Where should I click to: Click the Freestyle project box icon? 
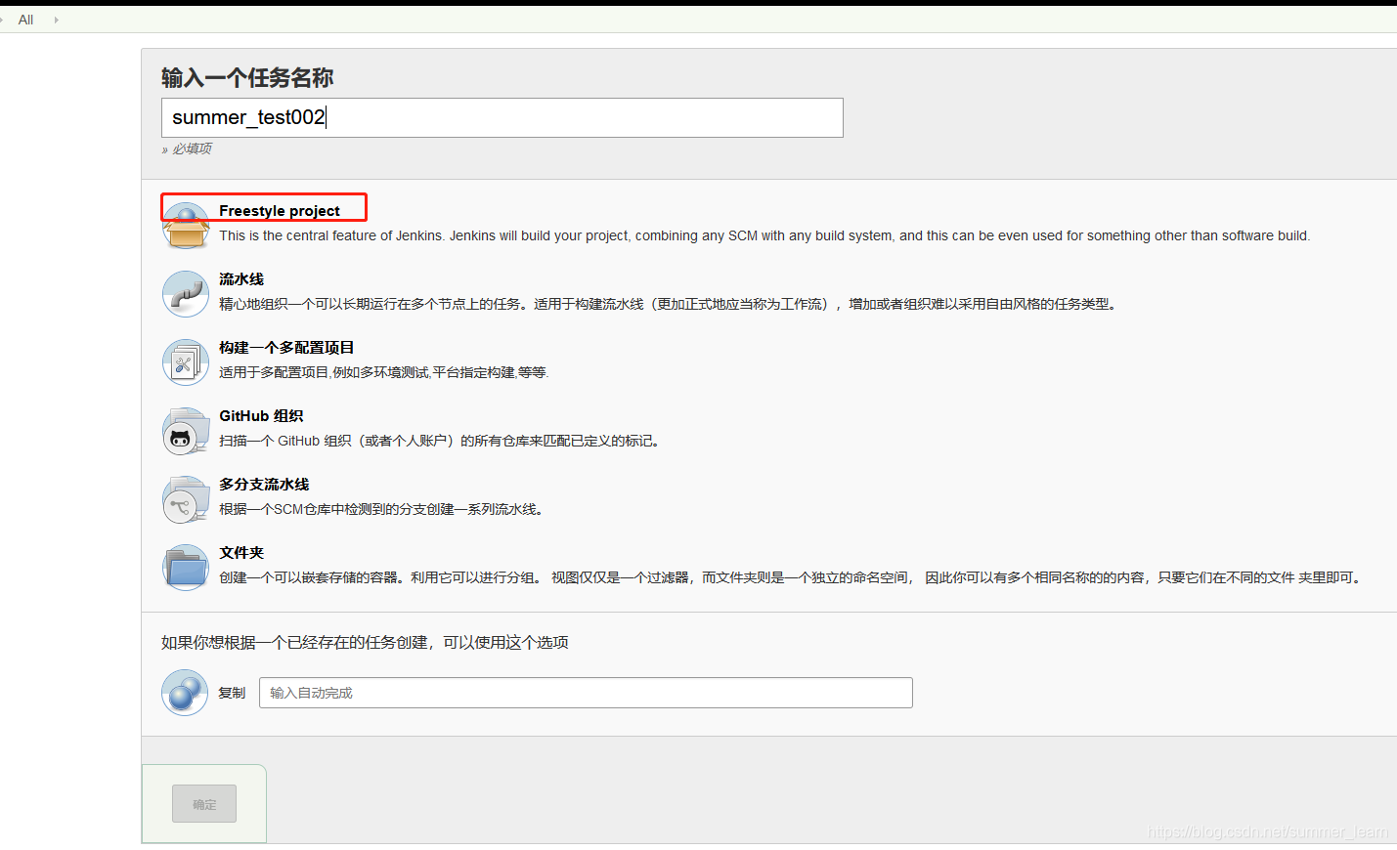point(186,226)
